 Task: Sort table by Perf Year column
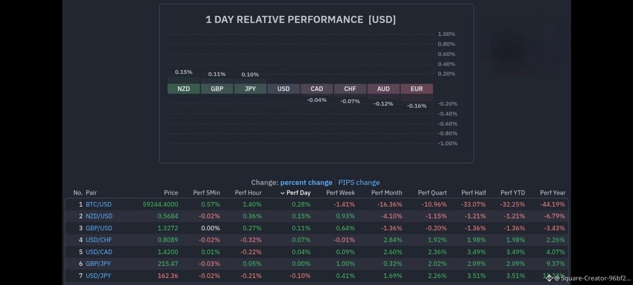tap(553, 193)
